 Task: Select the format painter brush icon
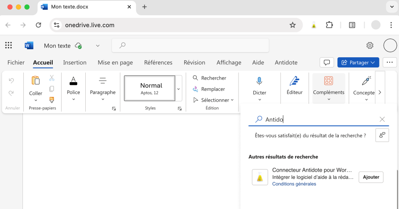click(52, 100)
